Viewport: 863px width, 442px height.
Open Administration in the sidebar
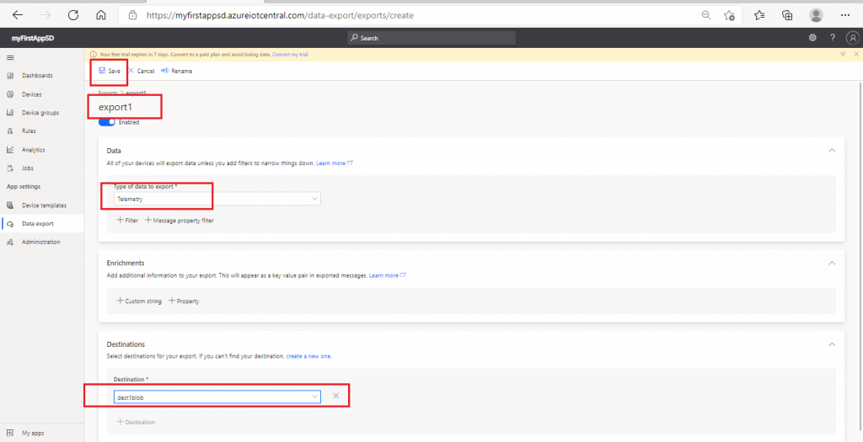click(x=42, y=242)
